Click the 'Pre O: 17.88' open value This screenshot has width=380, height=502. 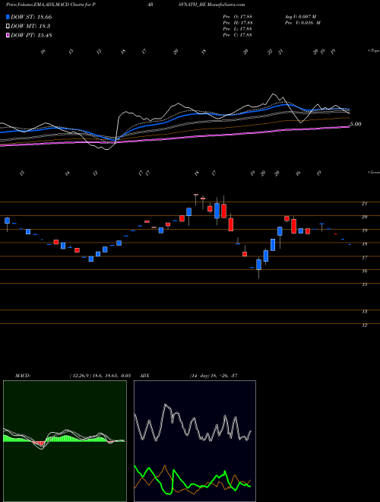238,17
